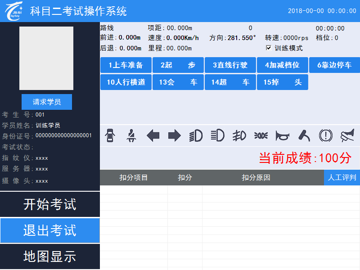Click the high beam headlight icon

click(x=217, y=135)
